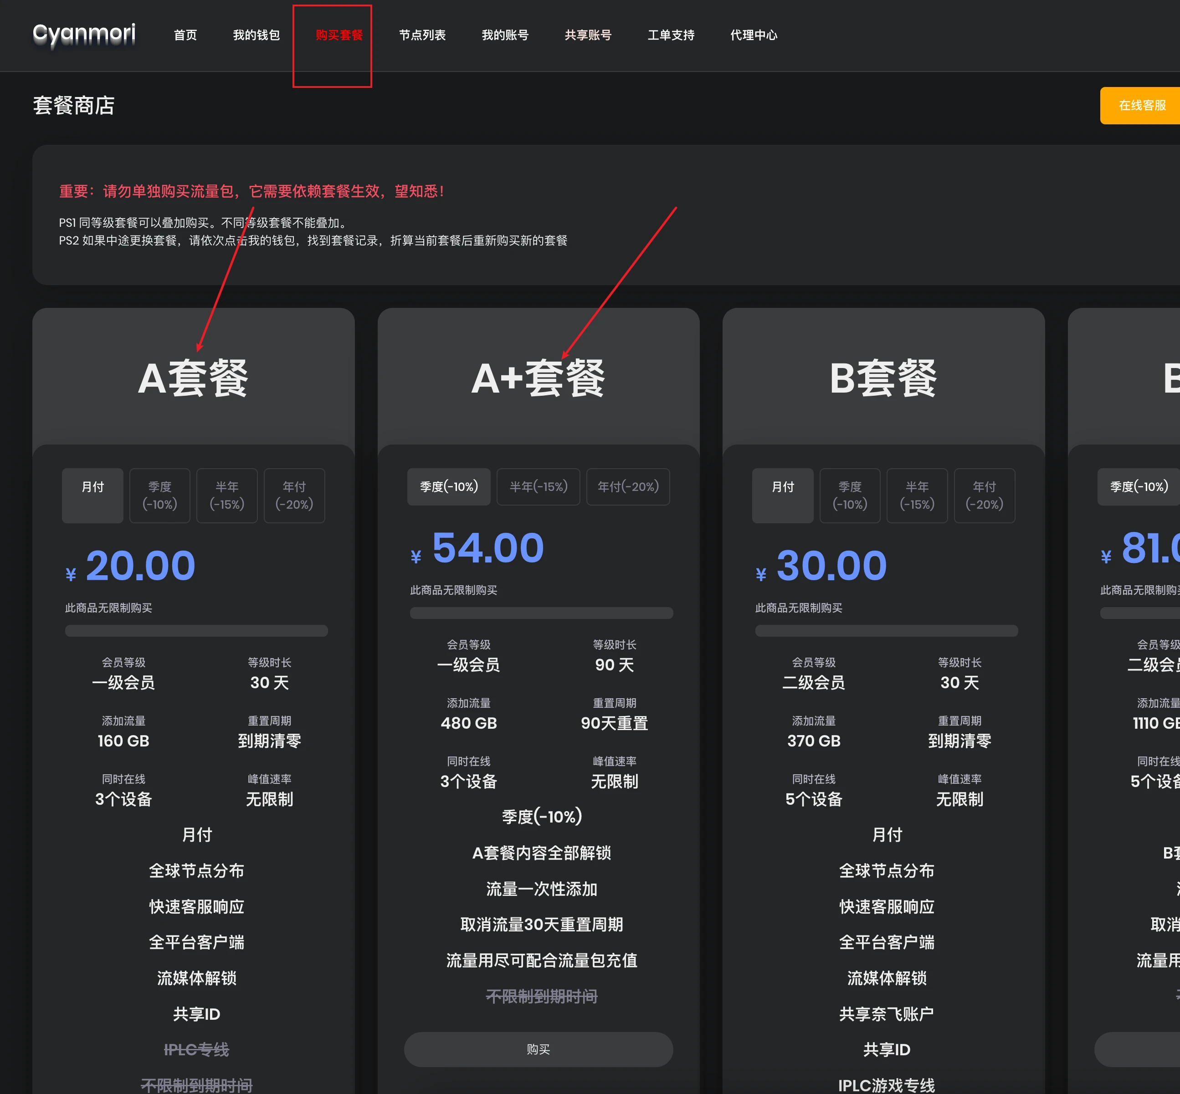Go to 我的账号 section
The image size is (1180, 1094).
click(504, 36)
